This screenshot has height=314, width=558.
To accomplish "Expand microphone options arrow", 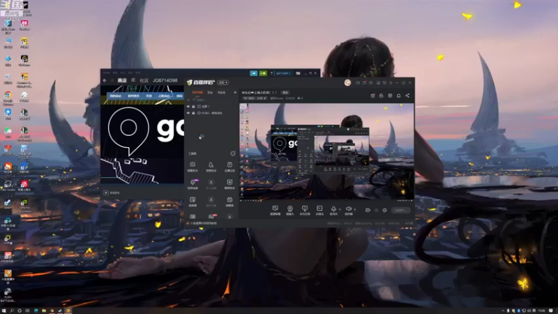I will (x=340, y=209).
